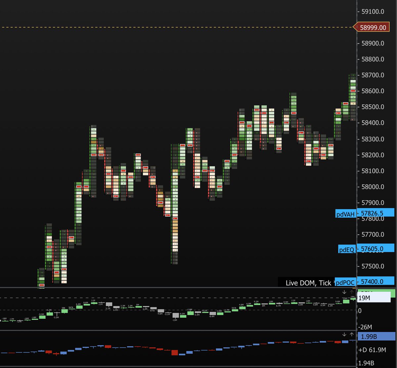
Task: Click the 58500.0 price axis label
Action: (x=373, y=107)
